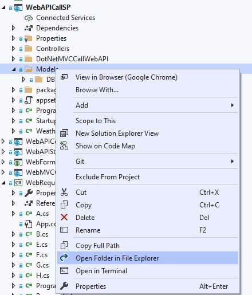Click the New Solution Explorer View icon
The image size is (252, 295).
[x=64, y=133]
